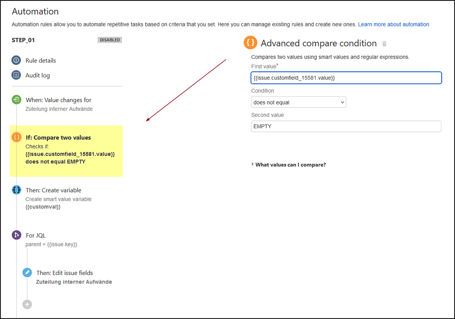Viewport: 455px width, 319px height.
Task: Click the grey plus add-component icon
Action: pyautogui.click(x=27, y=304)
